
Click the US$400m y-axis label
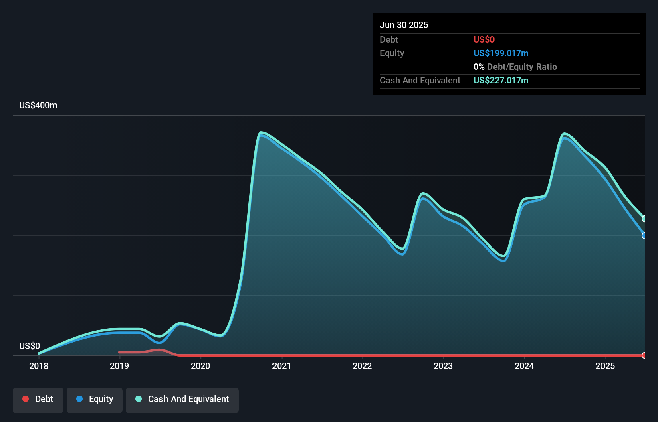[x=38, y=105]
